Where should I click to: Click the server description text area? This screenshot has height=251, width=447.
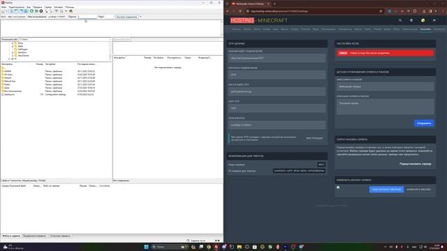pyautogui.click(x=385, y=107)
